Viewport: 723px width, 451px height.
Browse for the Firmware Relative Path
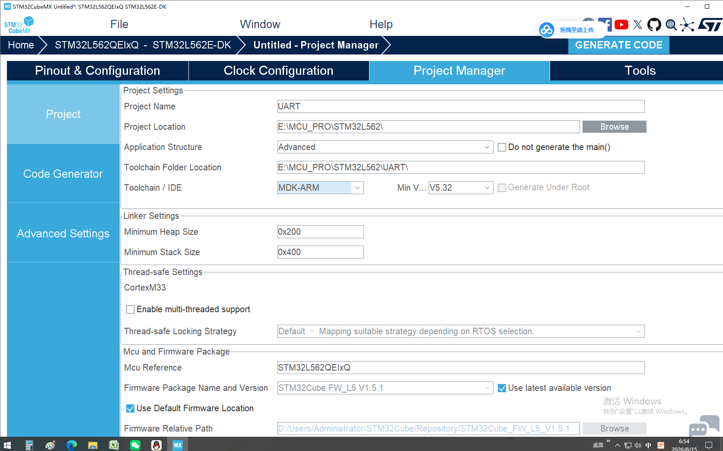[x=614, y=429]
